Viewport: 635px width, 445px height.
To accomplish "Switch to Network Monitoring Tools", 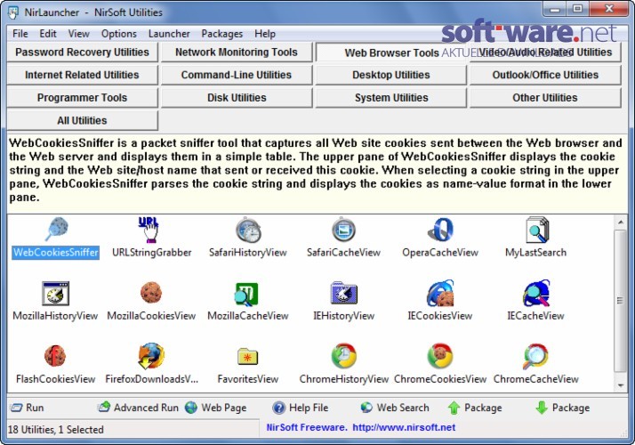I will 237,53.
